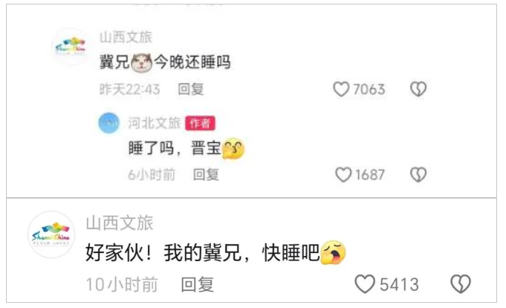Image resolution: width=506 pixels, height=308 pixels.
Task: Open 山西文旅 username on the top comment
Action: pos(126,37)
